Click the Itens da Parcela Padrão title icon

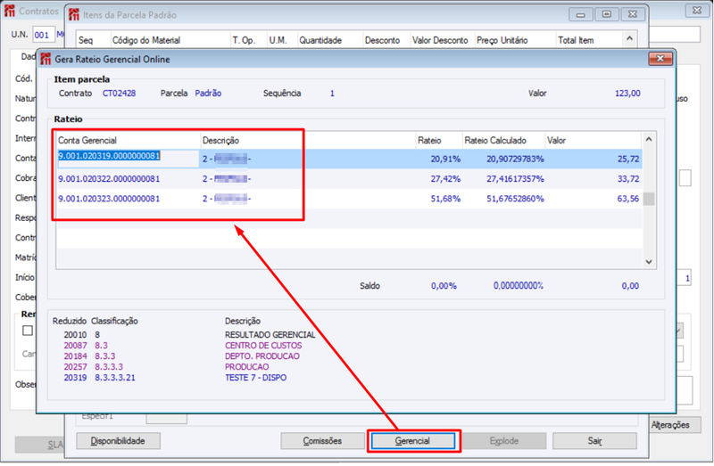74,15
